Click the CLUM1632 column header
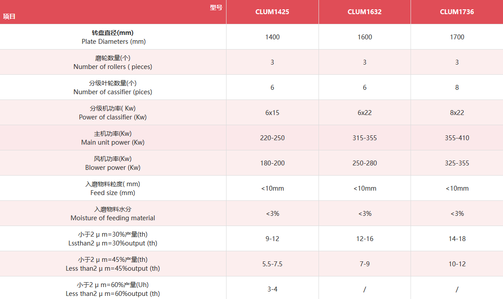Screen dimensions: 503x299 tap(365, 12)
